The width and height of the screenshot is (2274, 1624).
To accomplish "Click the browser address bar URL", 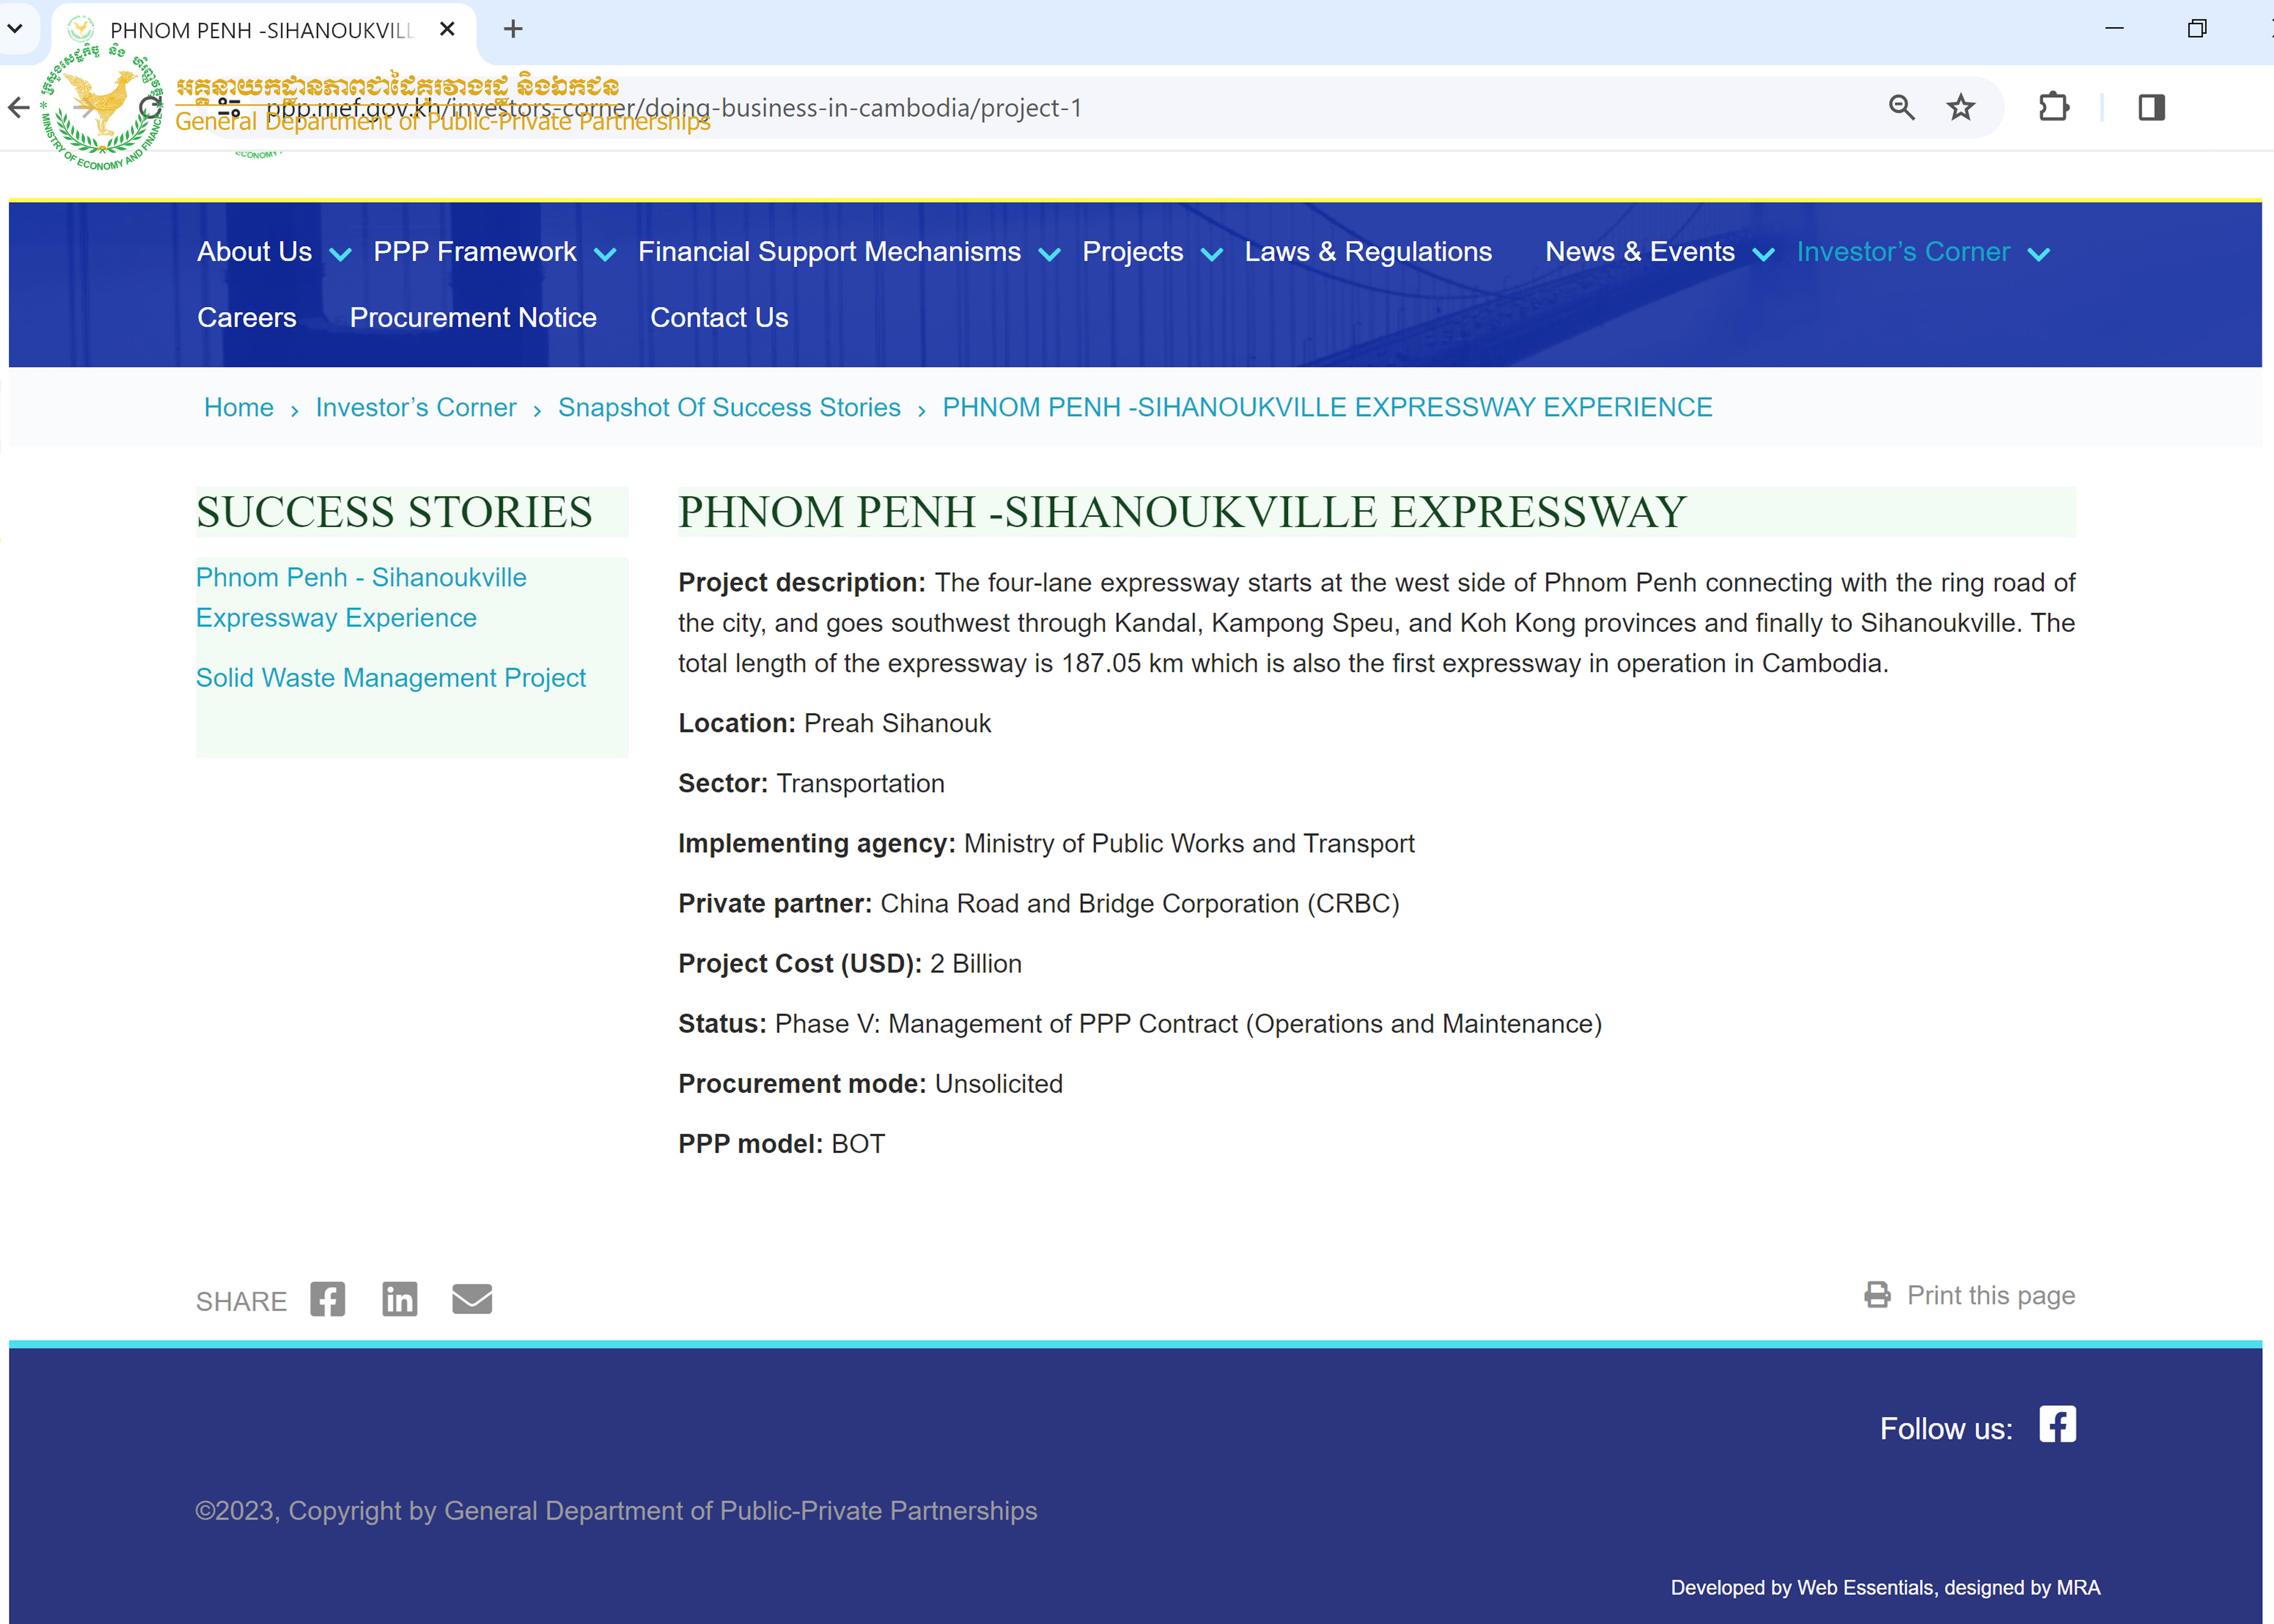I will (x=900, y=107).
